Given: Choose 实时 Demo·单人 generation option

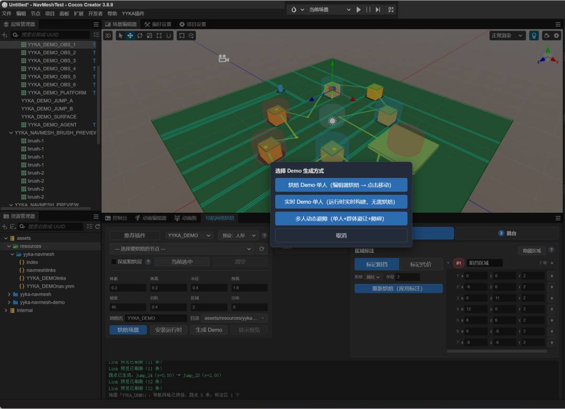Looking at the screenshot, I should click(341, 202).
